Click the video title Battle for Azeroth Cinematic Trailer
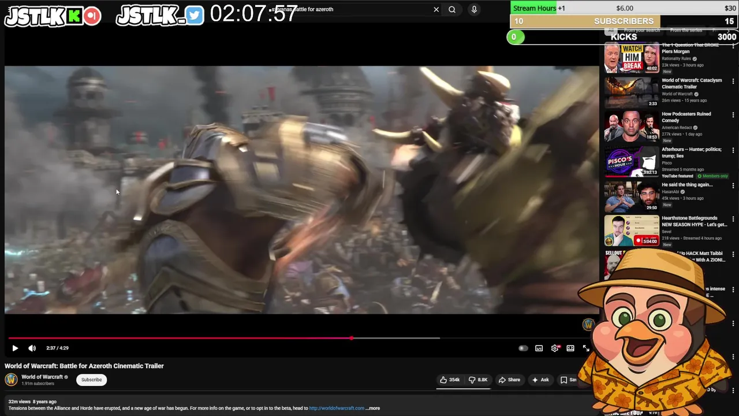739x416 pixels. pos(84,366)
